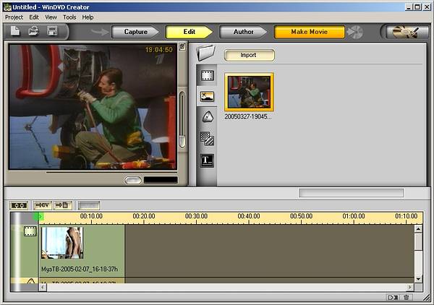Select the 20050327-19045 thumbnail in library

click(249, 92)
